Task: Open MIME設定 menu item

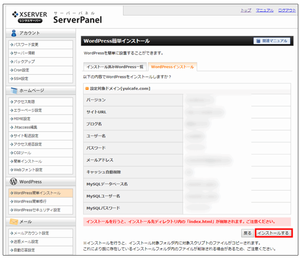Action: (x=41, y=119)
